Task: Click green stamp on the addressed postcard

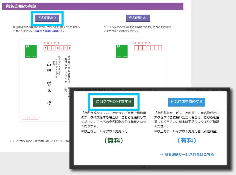Action: coord(31,51)
